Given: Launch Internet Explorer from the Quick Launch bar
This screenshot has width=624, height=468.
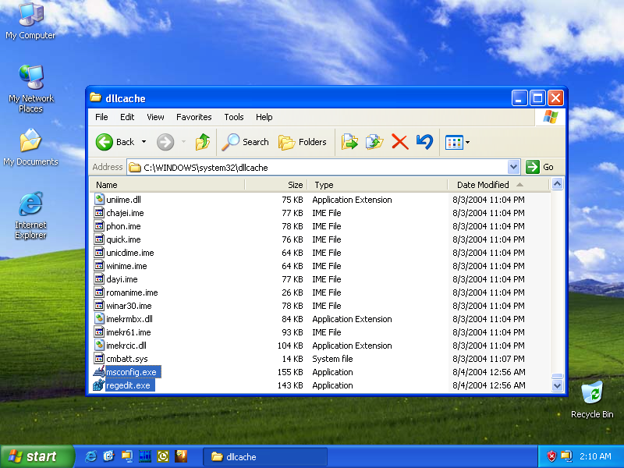Looking at the screenshot, I should (91, 456).
